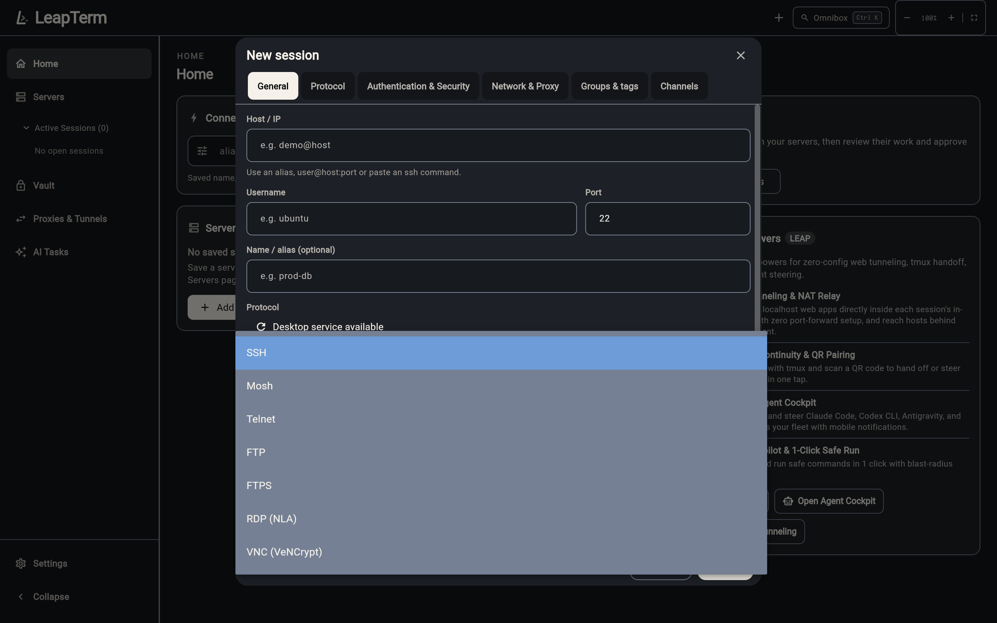Open the Omnibox search

click(841, 18)
